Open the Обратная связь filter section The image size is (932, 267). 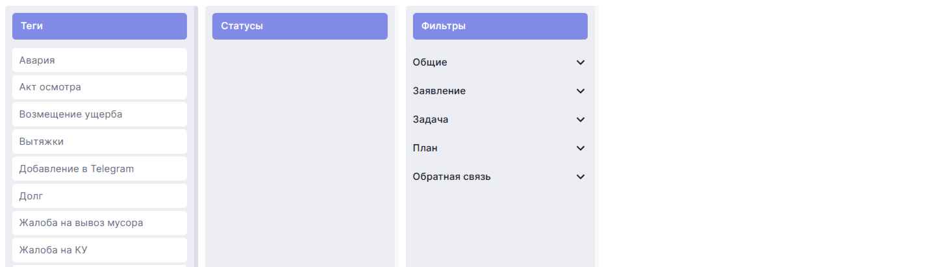point(452,177)
